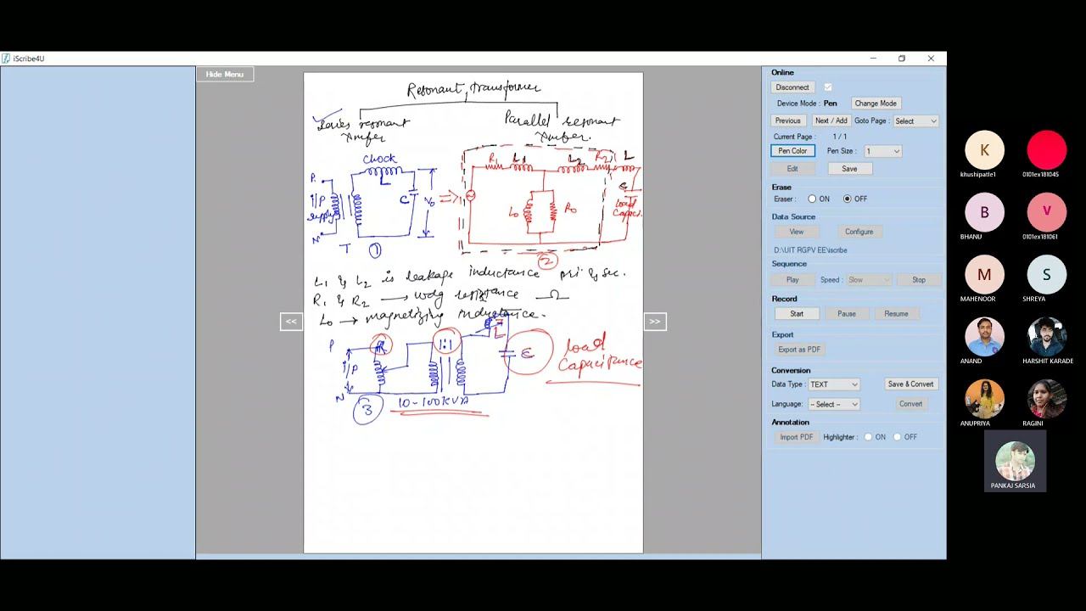1086x611 pixels.
Task: Open the Speed dropdown
Action: coord(869,280)
